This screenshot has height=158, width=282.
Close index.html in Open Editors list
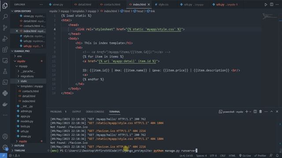[x=17, y=31]
